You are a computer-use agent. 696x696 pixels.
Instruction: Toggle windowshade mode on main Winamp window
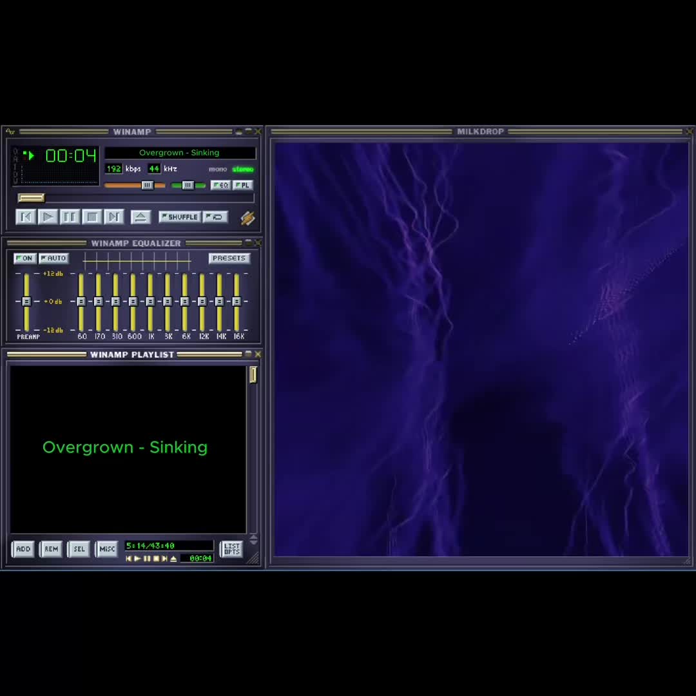pos(249,131)
